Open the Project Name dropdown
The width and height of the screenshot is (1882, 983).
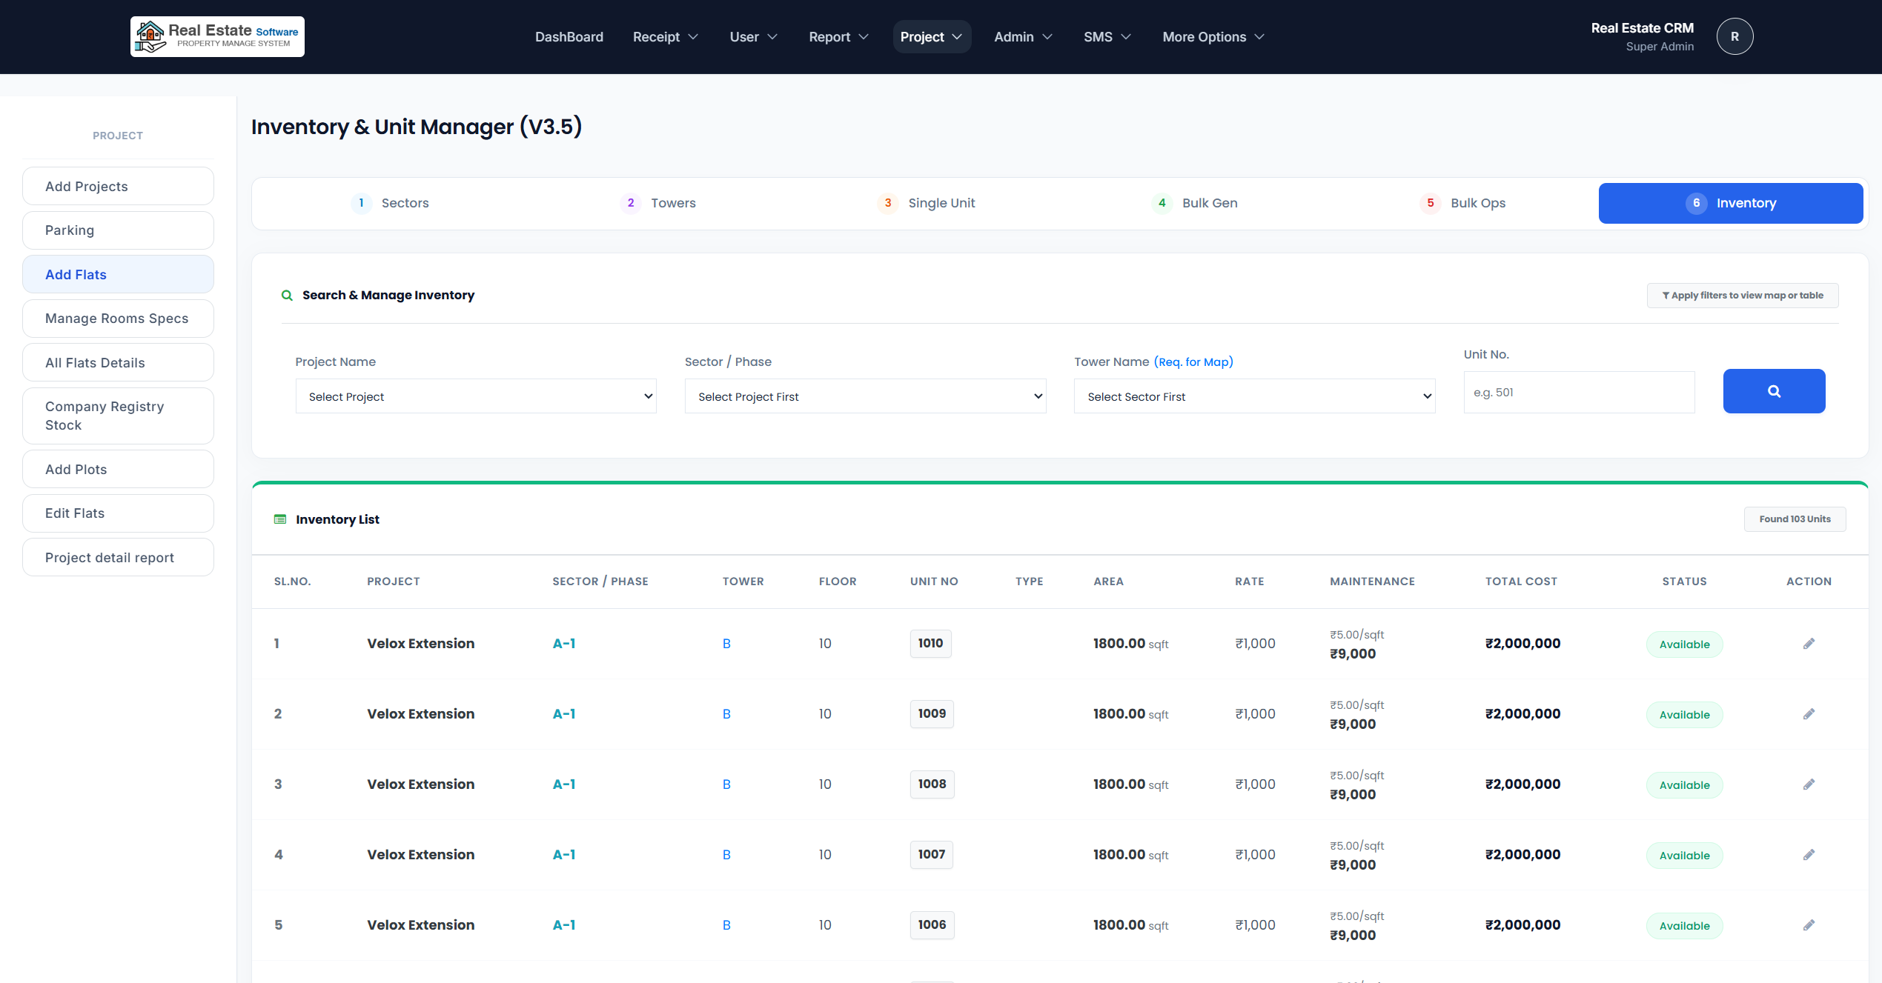pyautogui.click(x=476, y=396)
